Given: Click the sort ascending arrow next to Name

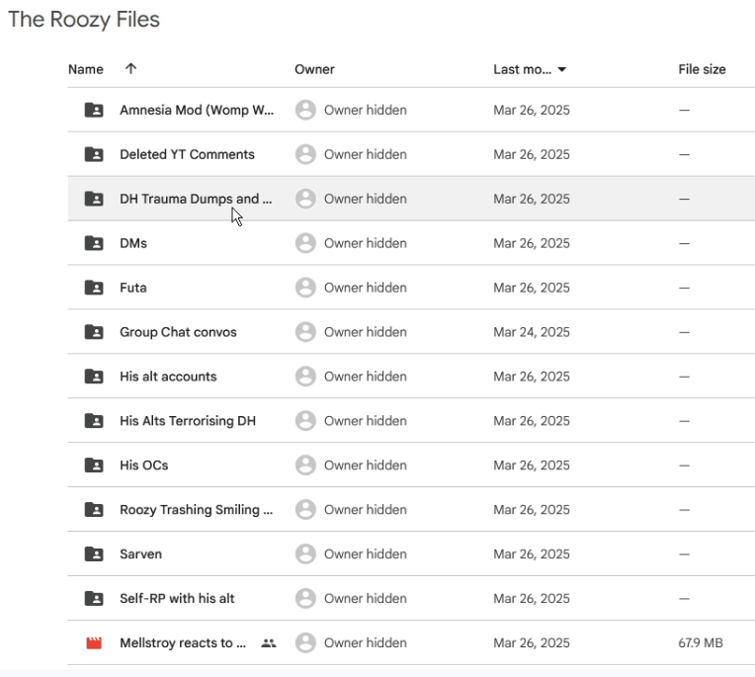Looking at the screenshot, I should click(130, 69).
